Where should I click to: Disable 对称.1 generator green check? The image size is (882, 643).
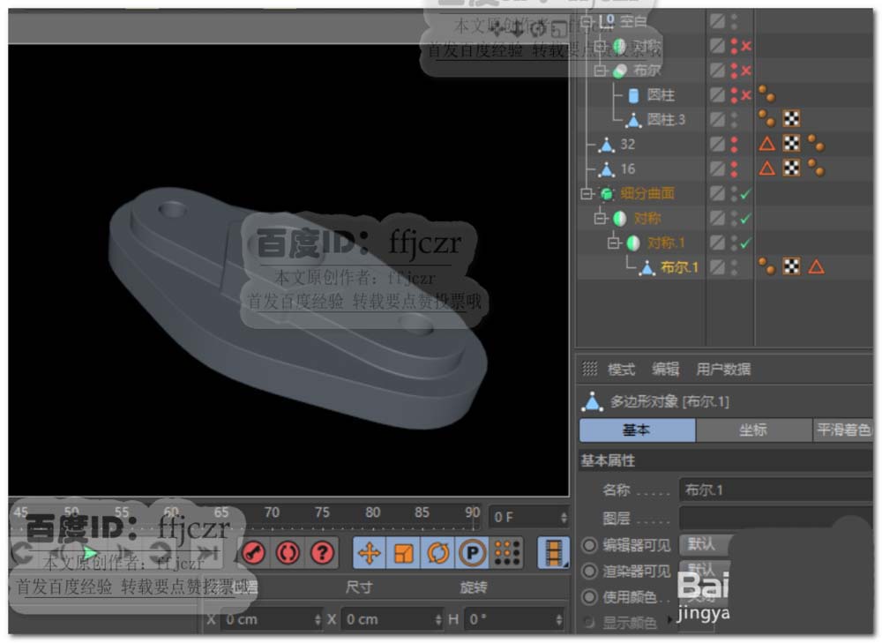tap(746, 243)
